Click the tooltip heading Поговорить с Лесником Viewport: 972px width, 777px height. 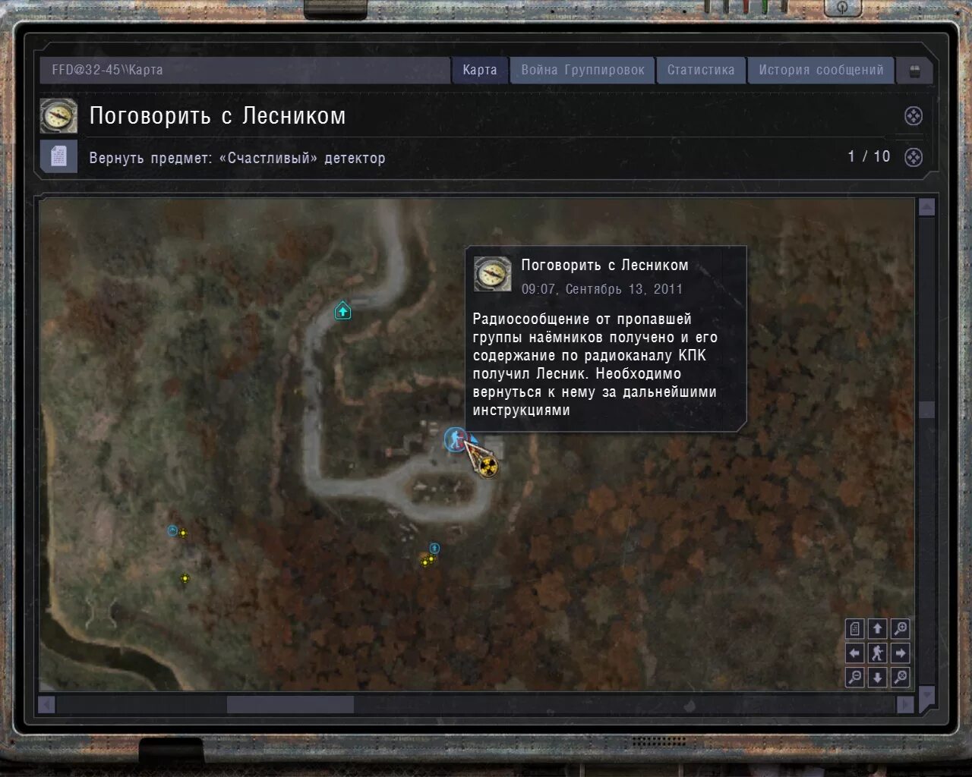click(x=604, y=265)
